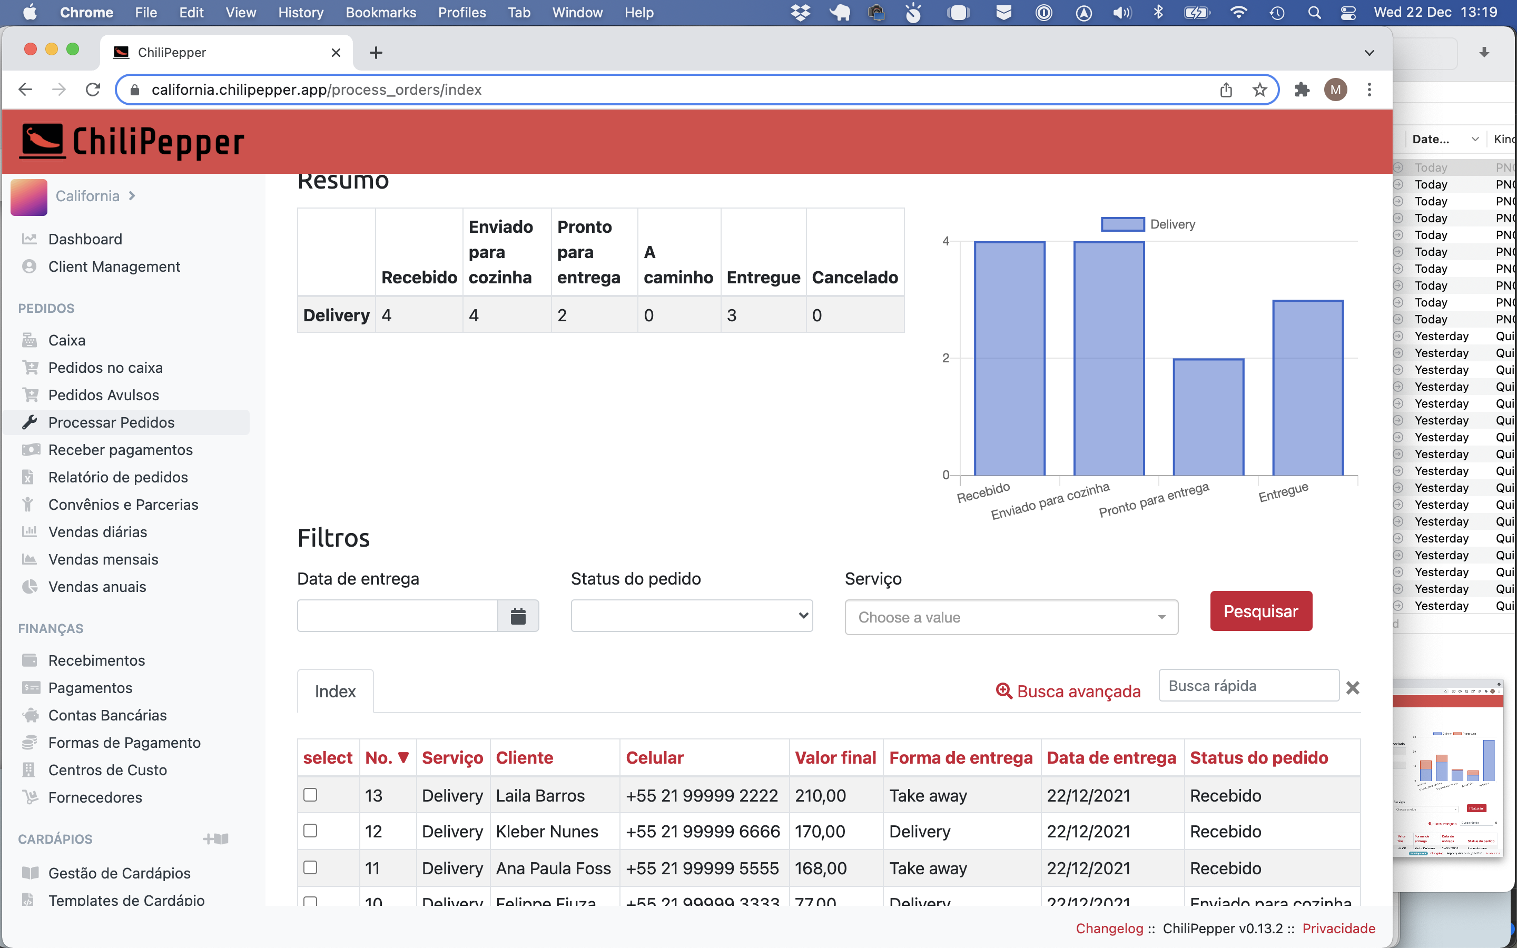Select the checkbox for order 11
Image resolution: width=1517 pixels, height=948 pixels.
[x=310, y=867]
